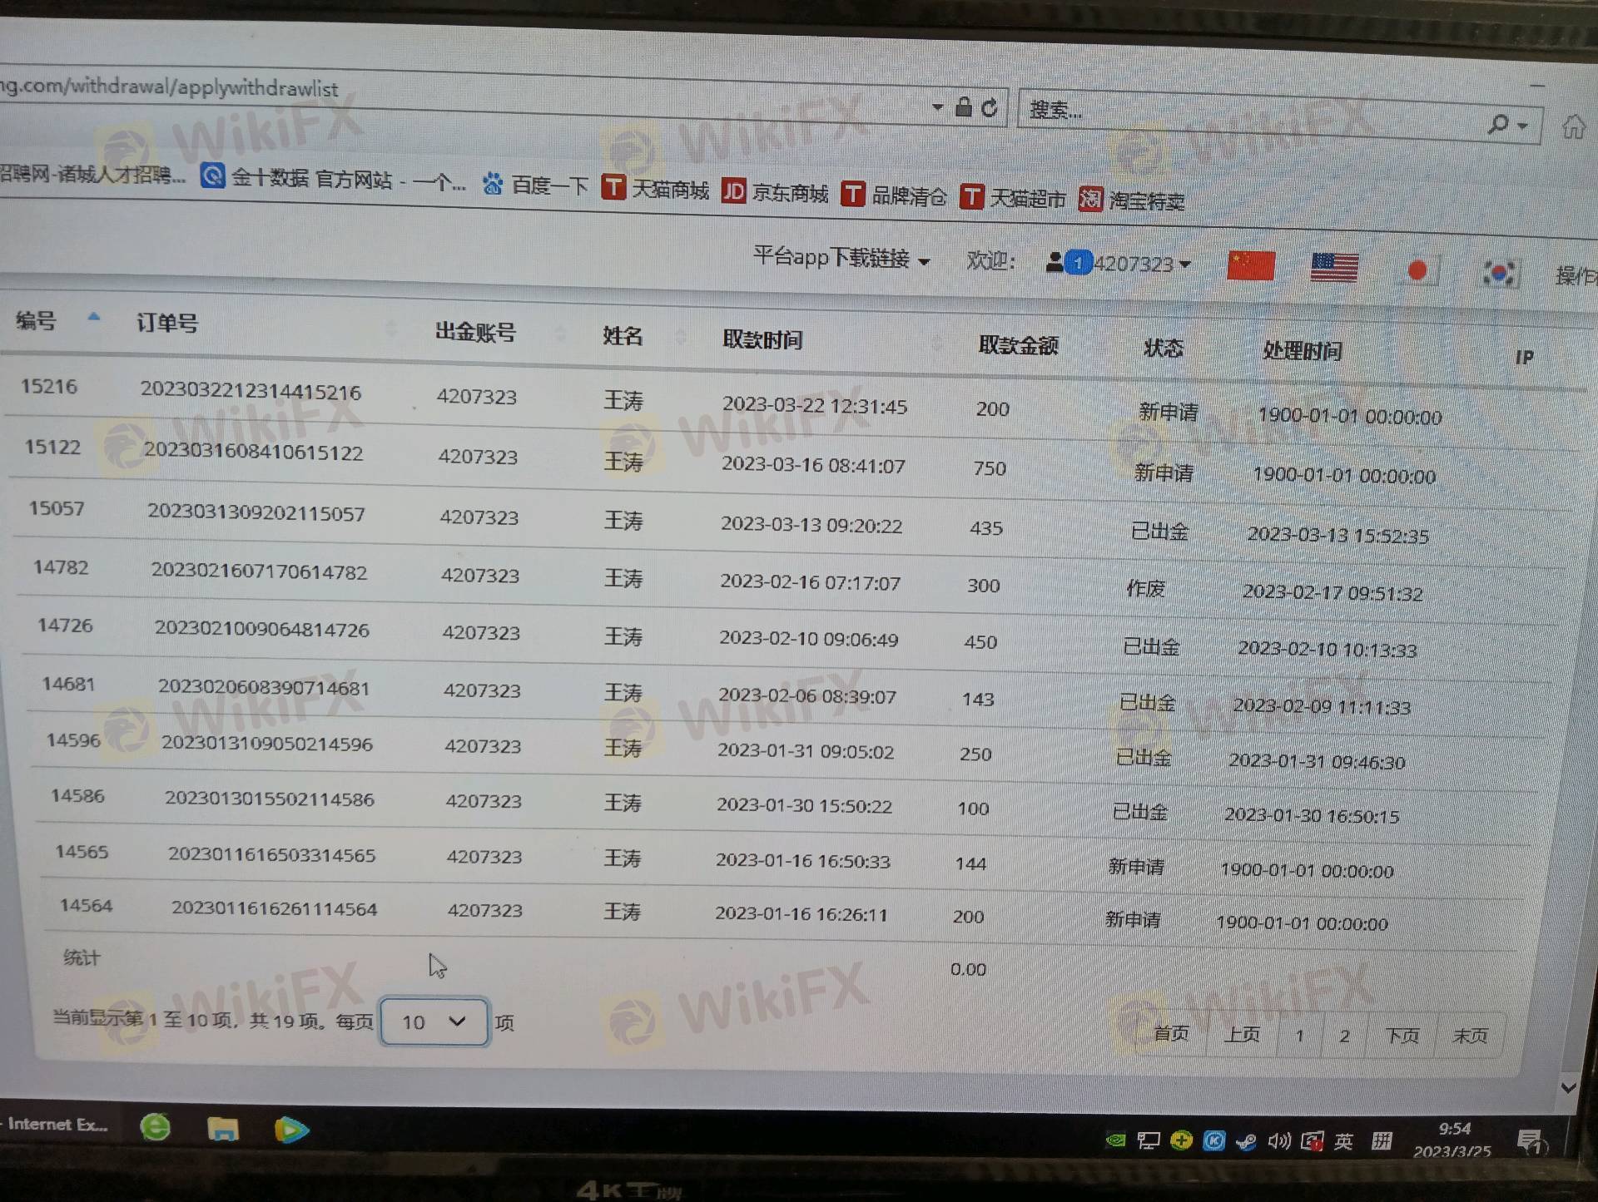Image resolution: width=1598 pixels, height=1202 pixels.
Task: Switch language with Japan flag icon
Action: click(x=1417, y=271)
